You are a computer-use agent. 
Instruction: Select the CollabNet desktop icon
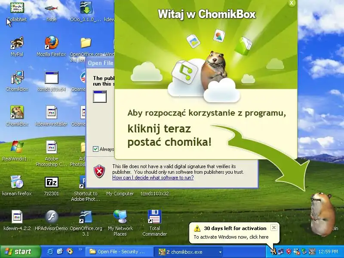pyautogui.click(x=17, y=8)
